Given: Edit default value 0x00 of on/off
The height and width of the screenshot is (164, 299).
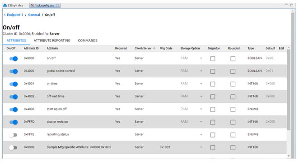Looking at the screenshot, I should click(269, 58).
